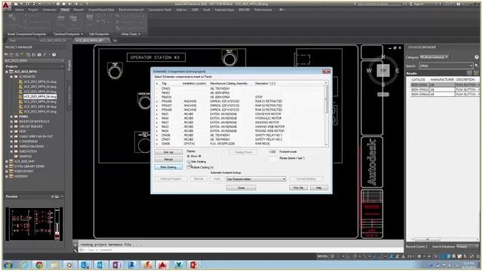Open Outlook from the taskbar

[100, 265]
